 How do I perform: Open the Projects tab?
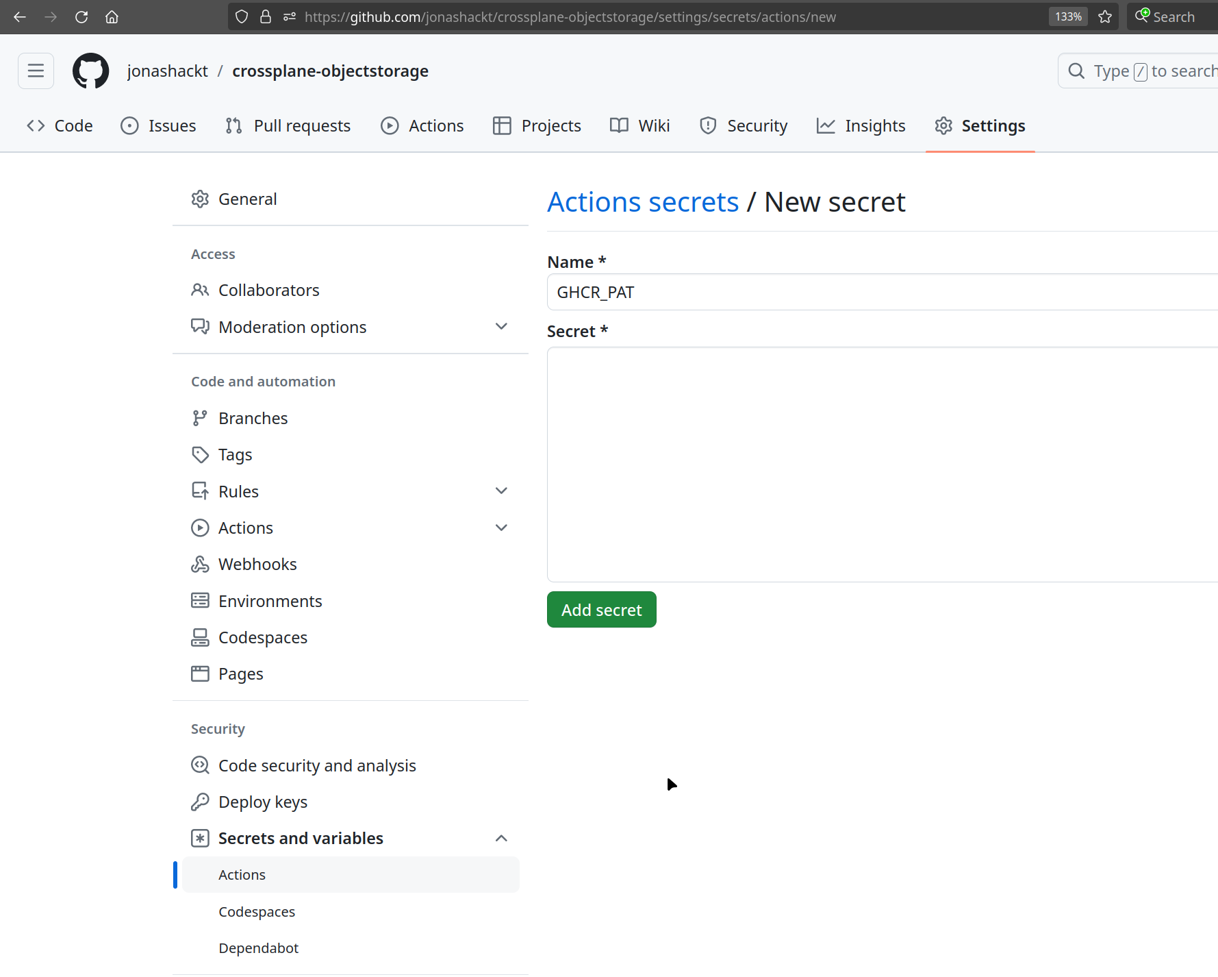(537, 126)
